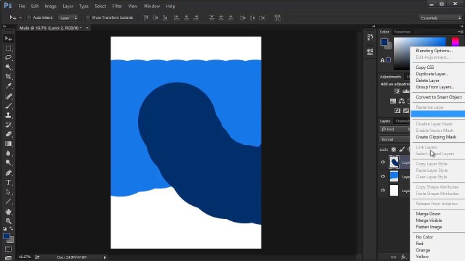Click the hue slider strip in Color panel

pyautogui.click(x=455, y=42)
